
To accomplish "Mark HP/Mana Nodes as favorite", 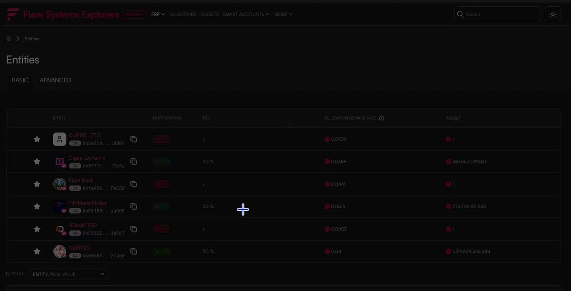I will tap(37, 206).
